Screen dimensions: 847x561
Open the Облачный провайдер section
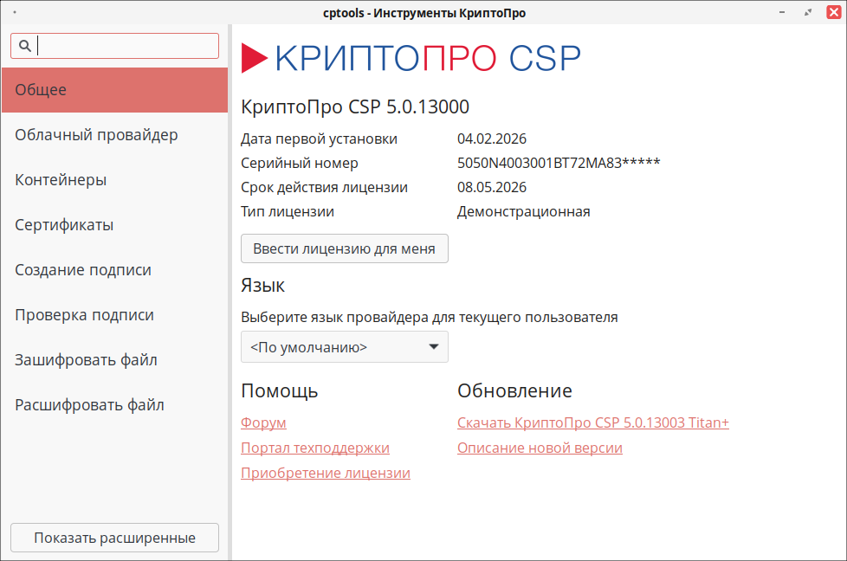pyautogui.click(x=114, y=135)
